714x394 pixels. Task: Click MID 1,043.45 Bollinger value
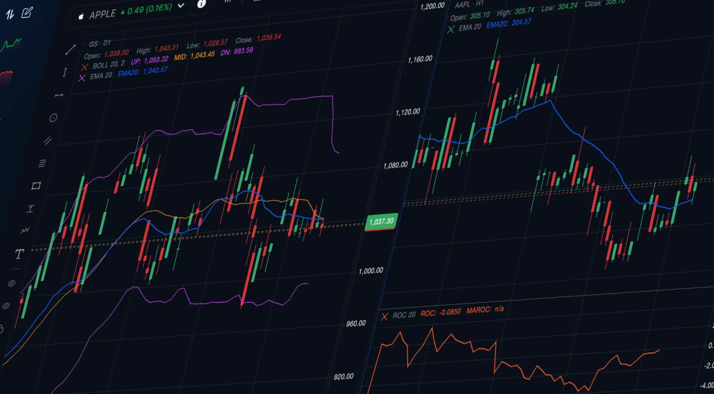tap(194, 56)
